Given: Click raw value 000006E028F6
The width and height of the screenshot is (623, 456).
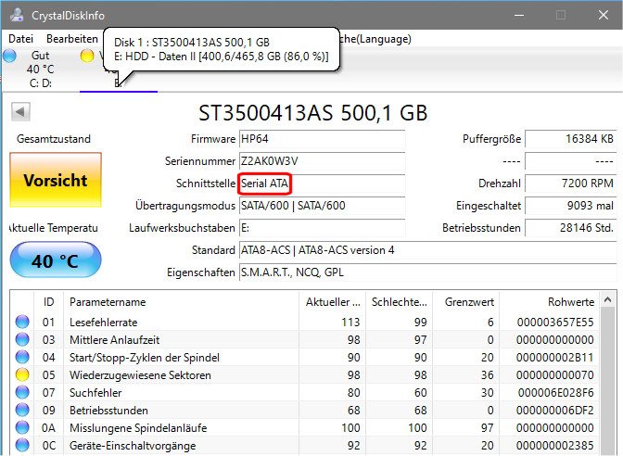Looking at the screenshot, I should 555,393.
